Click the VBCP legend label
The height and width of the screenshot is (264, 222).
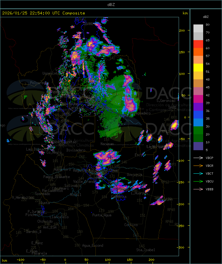(x=209, y=158)
